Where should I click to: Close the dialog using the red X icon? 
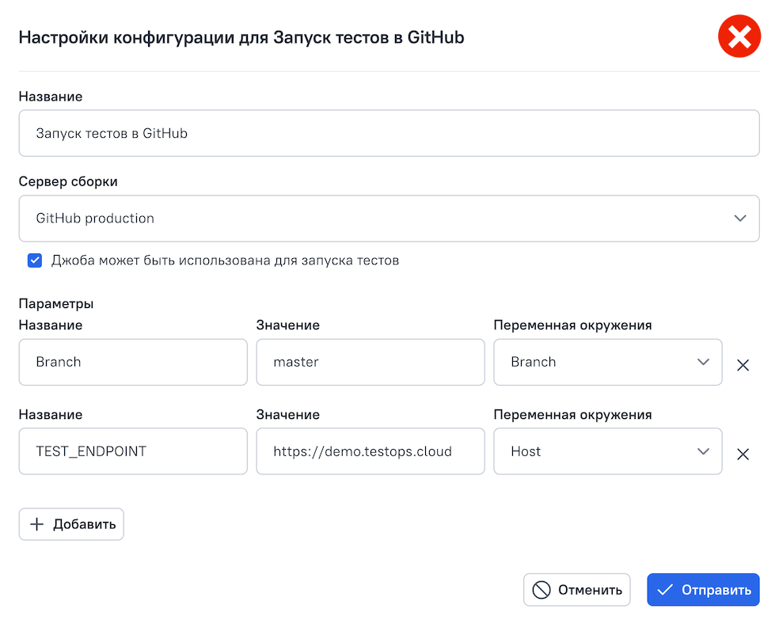739,37
